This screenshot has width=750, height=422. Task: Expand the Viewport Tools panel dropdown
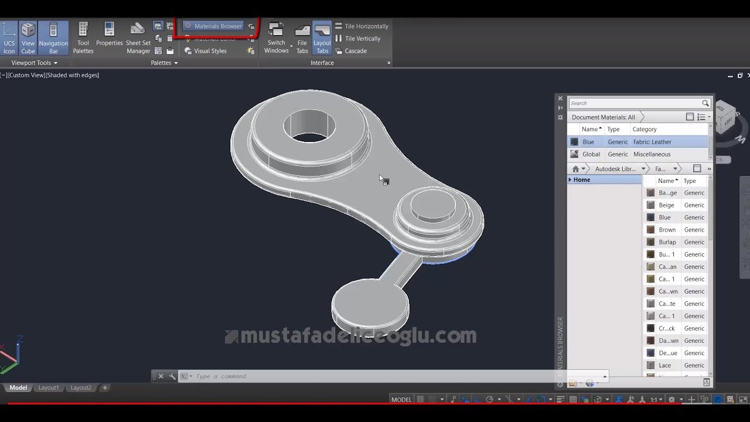35,63
